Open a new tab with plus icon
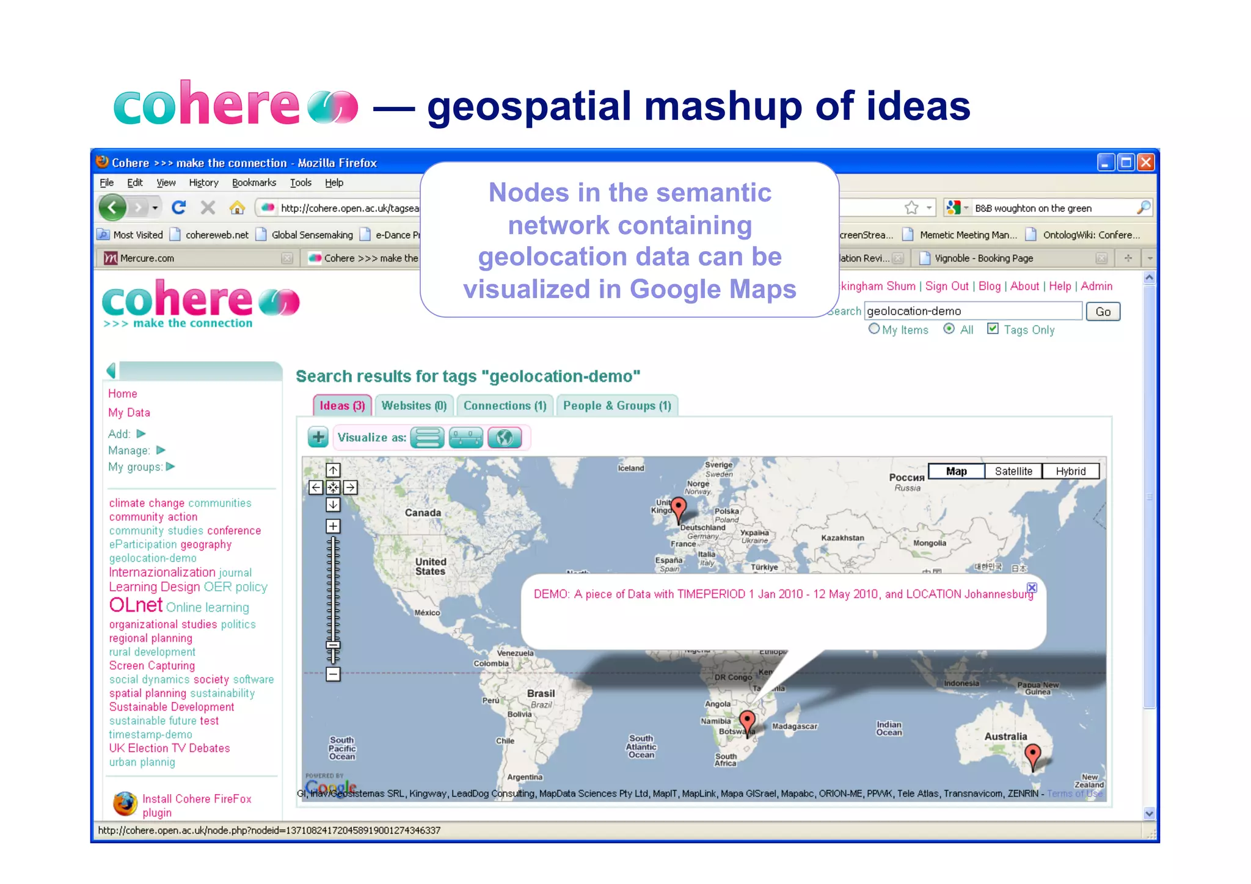The height and width of the screenshot is (884, 1251). point(1128,258)
